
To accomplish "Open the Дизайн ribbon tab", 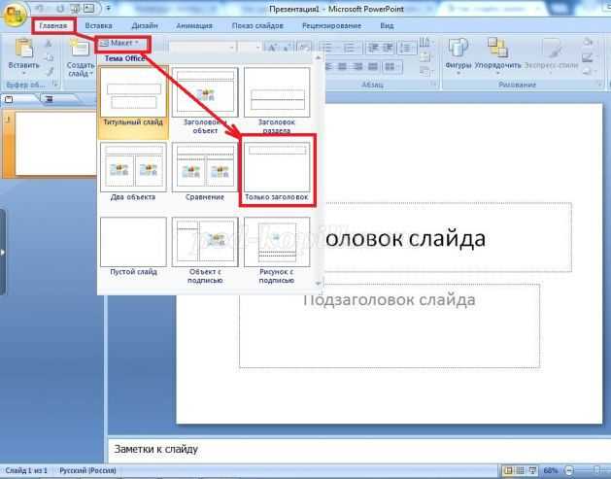I will [145, 26].
